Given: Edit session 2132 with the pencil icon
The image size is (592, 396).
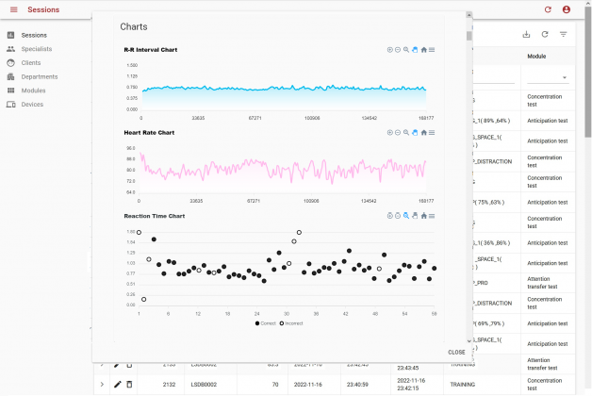Looking at the screenshot, I should pyautogui.click(x=118, y=384).
